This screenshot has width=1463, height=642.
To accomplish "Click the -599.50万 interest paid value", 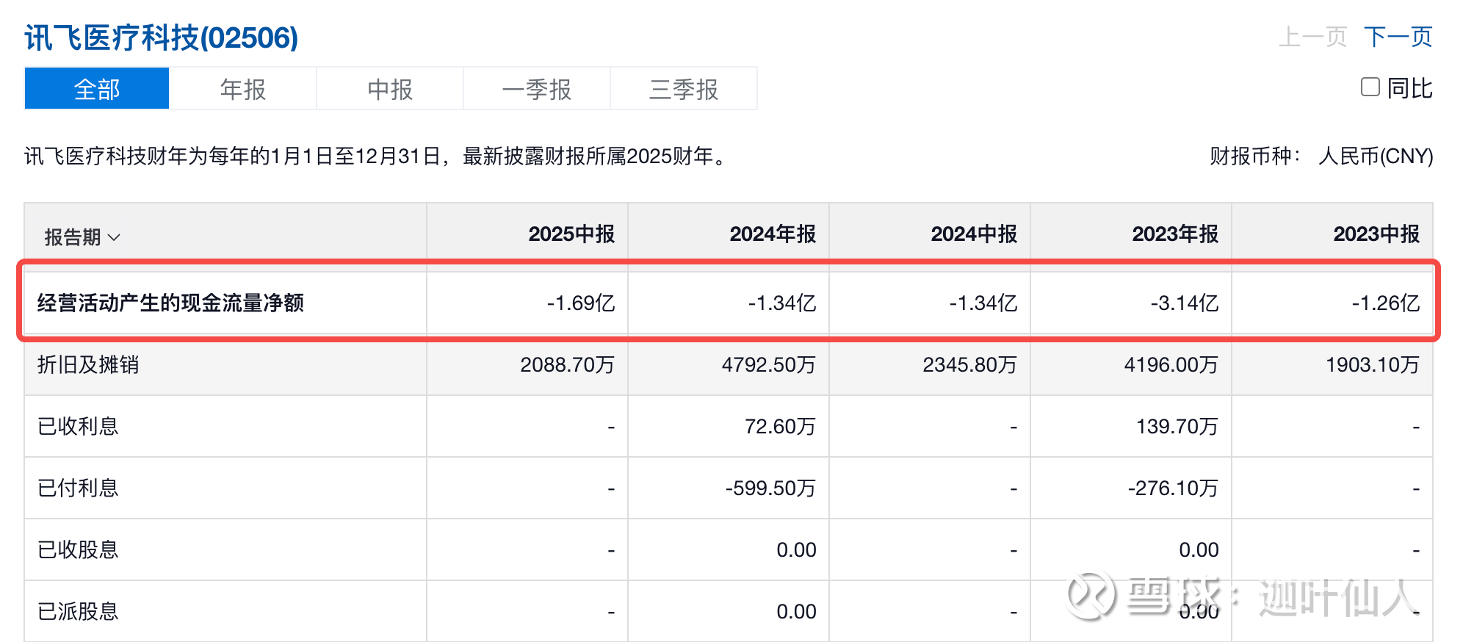I will (771, 488).
